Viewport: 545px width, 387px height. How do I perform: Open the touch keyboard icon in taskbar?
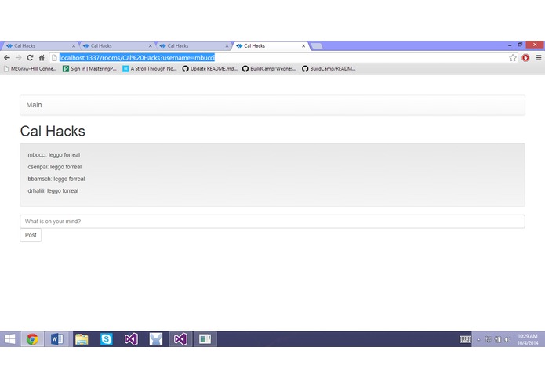point(465,339)
